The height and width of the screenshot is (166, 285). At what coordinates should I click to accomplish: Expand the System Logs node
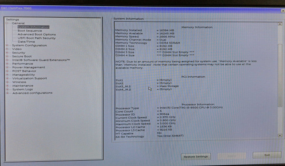(x=7, y=89)
